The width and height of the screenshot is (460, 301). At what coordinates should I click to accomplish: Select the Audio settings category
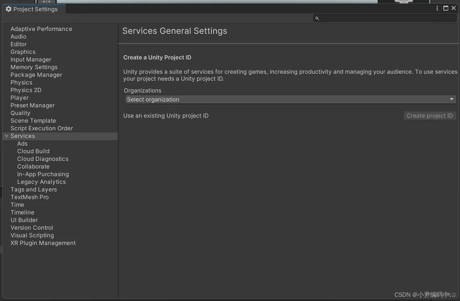click(x=19, y=36)
